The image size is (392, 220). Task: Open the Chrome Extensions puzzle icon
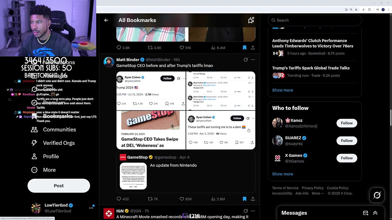369,10
